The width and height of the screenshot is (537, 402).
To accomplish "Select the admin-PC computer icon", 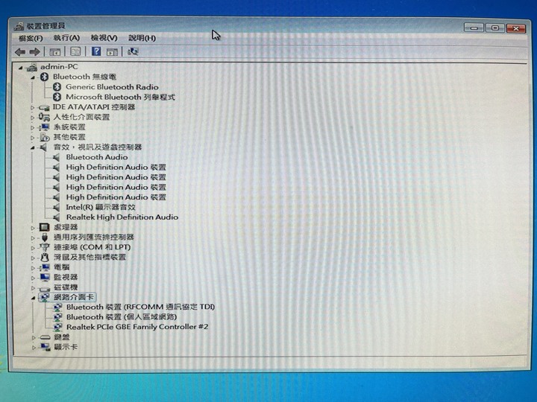I will pyautogui.click(x=32, y=67).
